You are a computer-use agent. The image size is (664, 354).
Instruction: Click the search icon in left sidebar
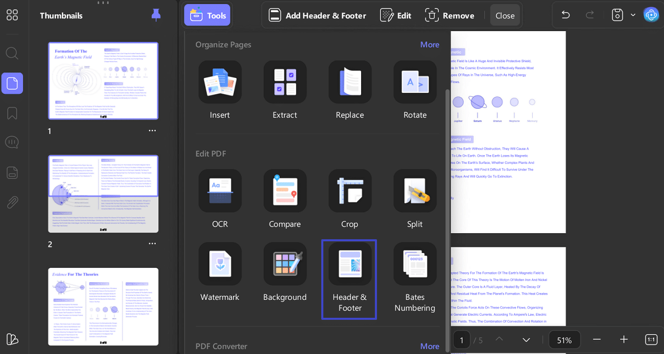coord(12,53)
